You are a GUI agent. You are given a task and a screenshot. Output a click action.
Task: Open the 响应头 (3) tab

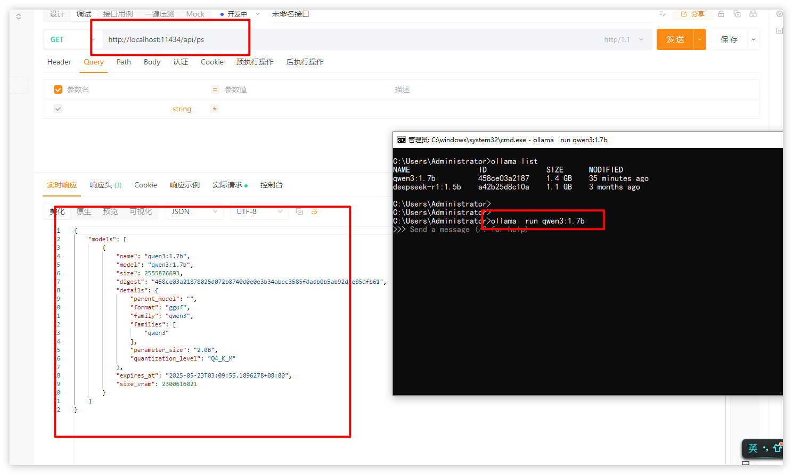pyautogui.click(x=105, y=185)
